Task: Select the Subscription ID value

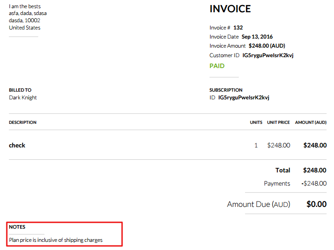Action: pyautogui.click(x=244, y=98)
